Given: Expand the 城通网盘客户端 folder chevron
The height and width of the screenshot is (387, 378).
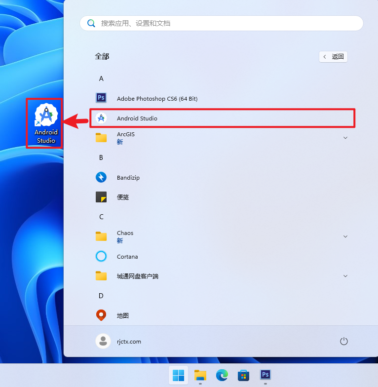Looking at the screenshot, I should (x=345, y=276).
